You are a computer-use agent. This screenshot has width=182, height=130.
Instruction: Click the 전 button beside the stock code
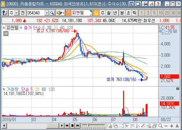point(23,13)
